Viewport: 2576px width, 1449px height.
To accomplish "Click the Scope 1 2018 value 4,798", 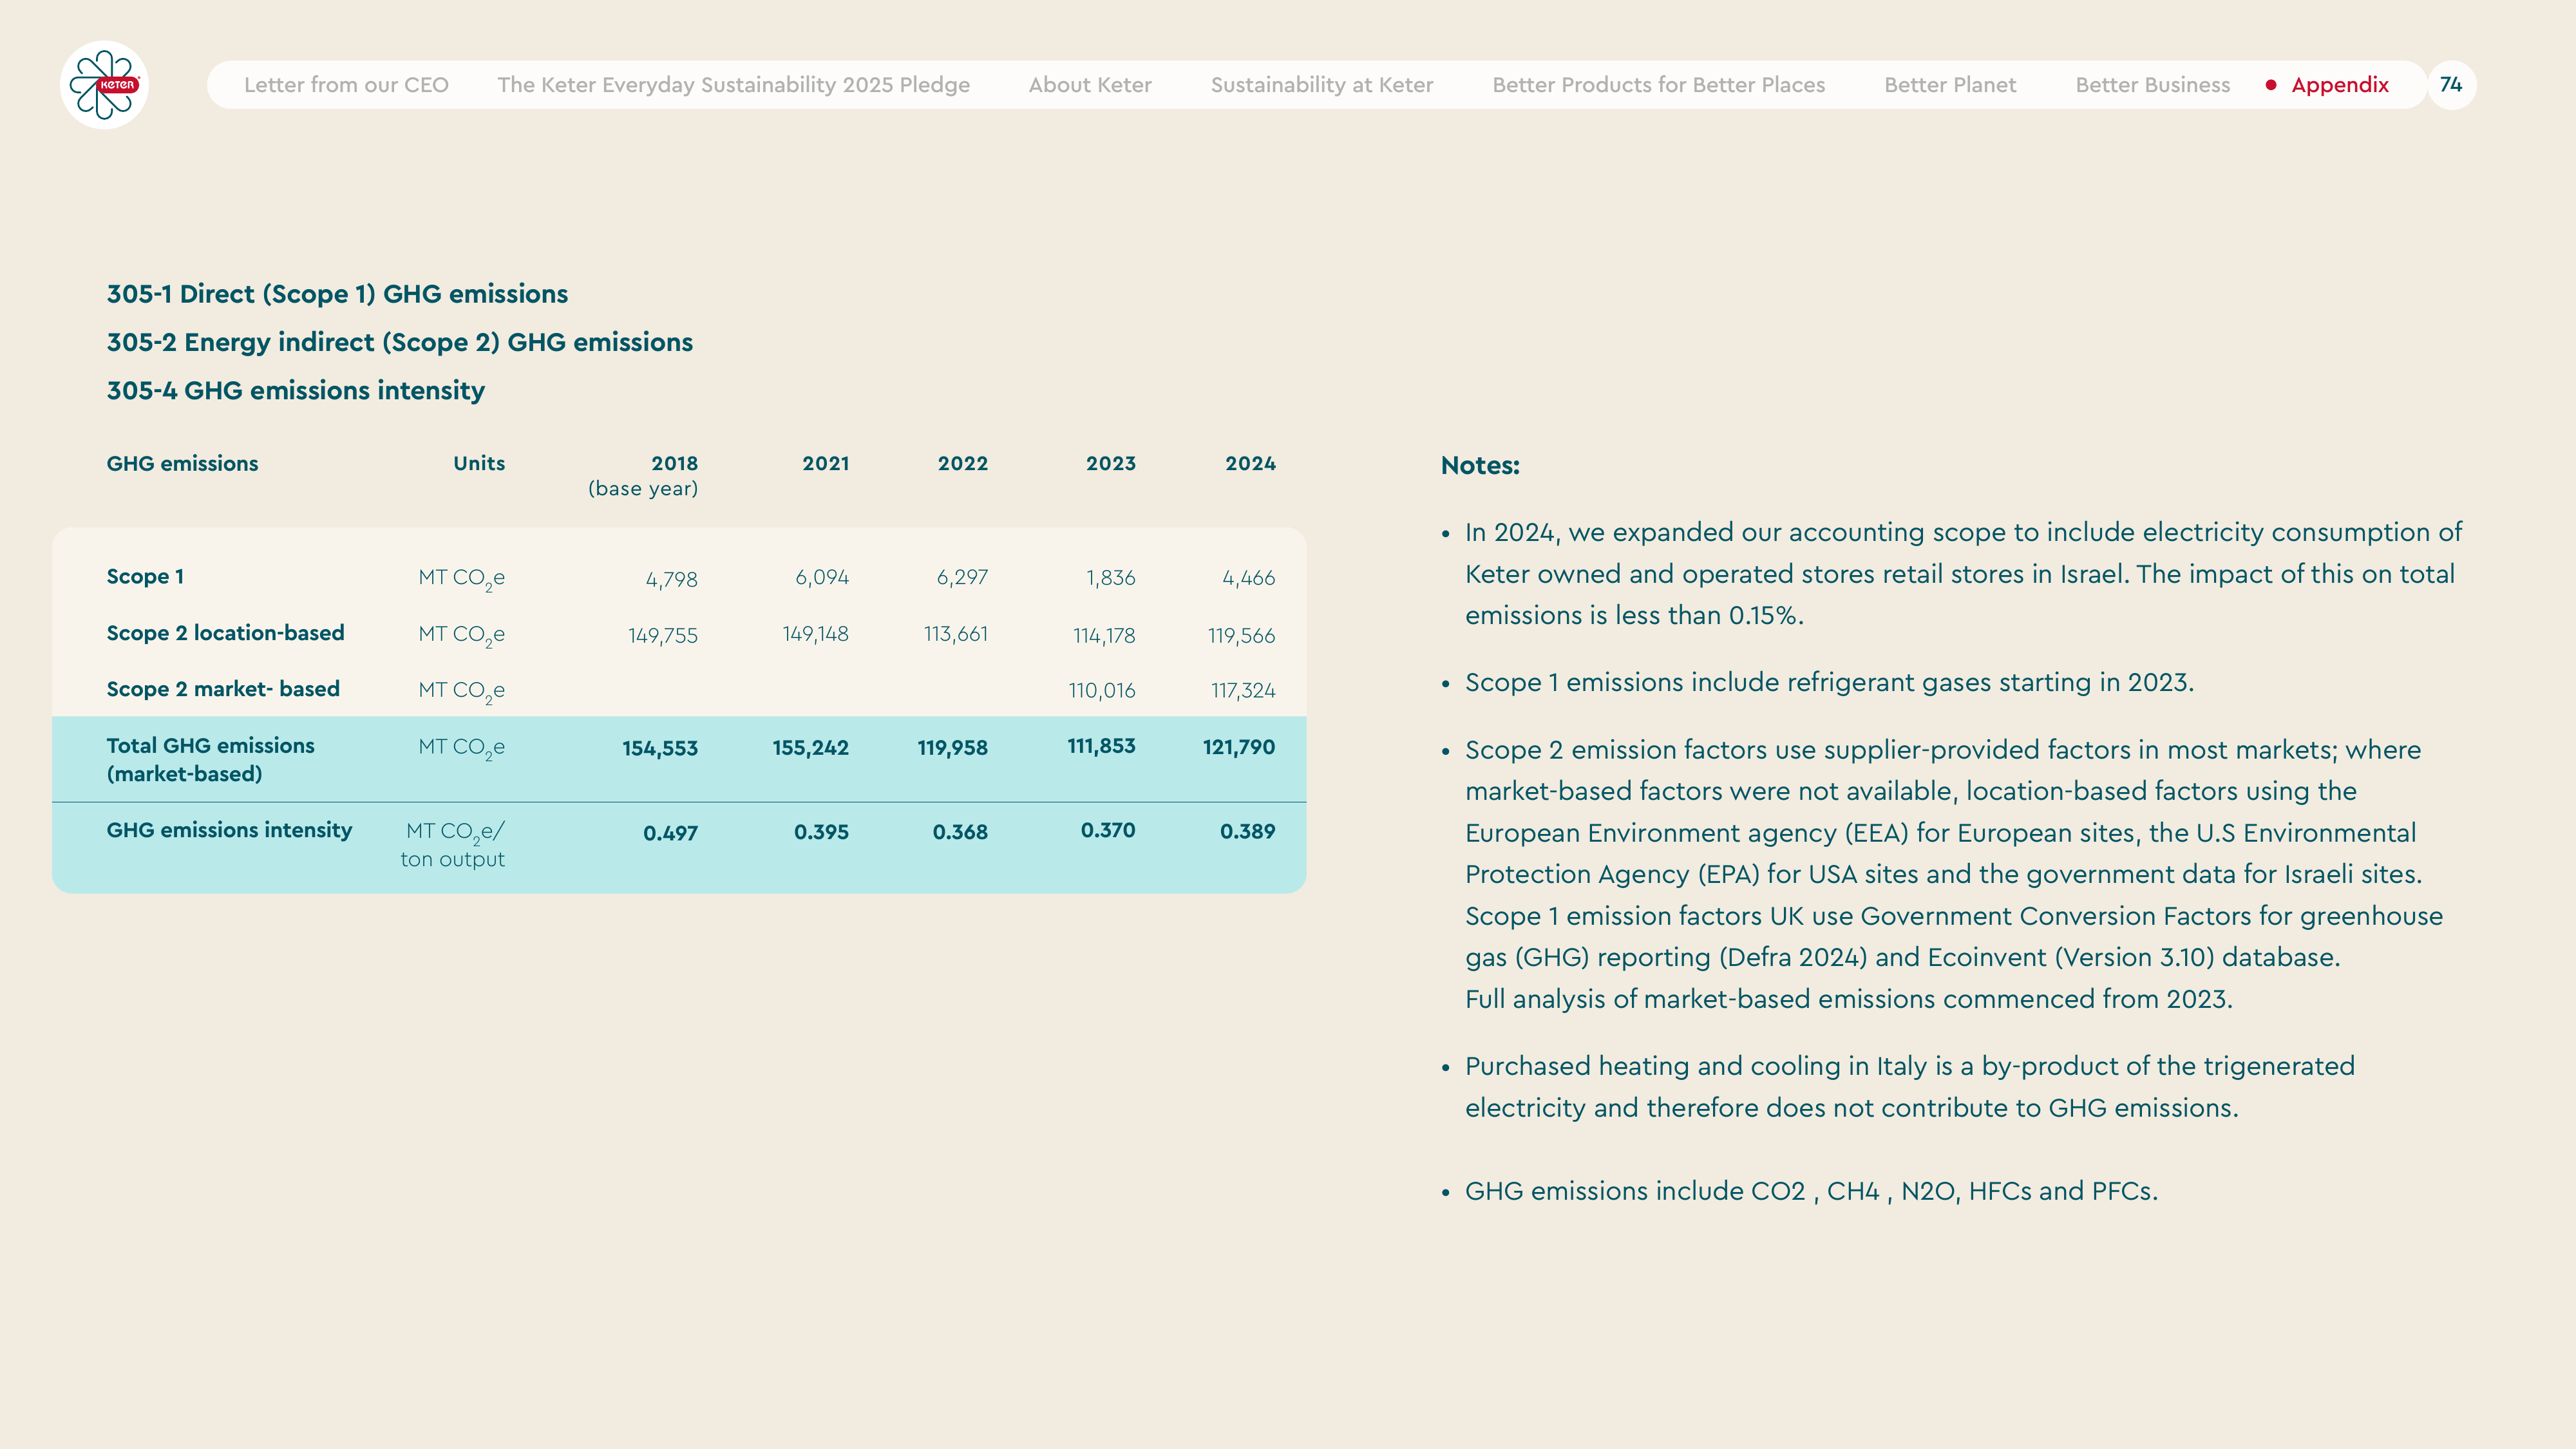I will 671,579.
